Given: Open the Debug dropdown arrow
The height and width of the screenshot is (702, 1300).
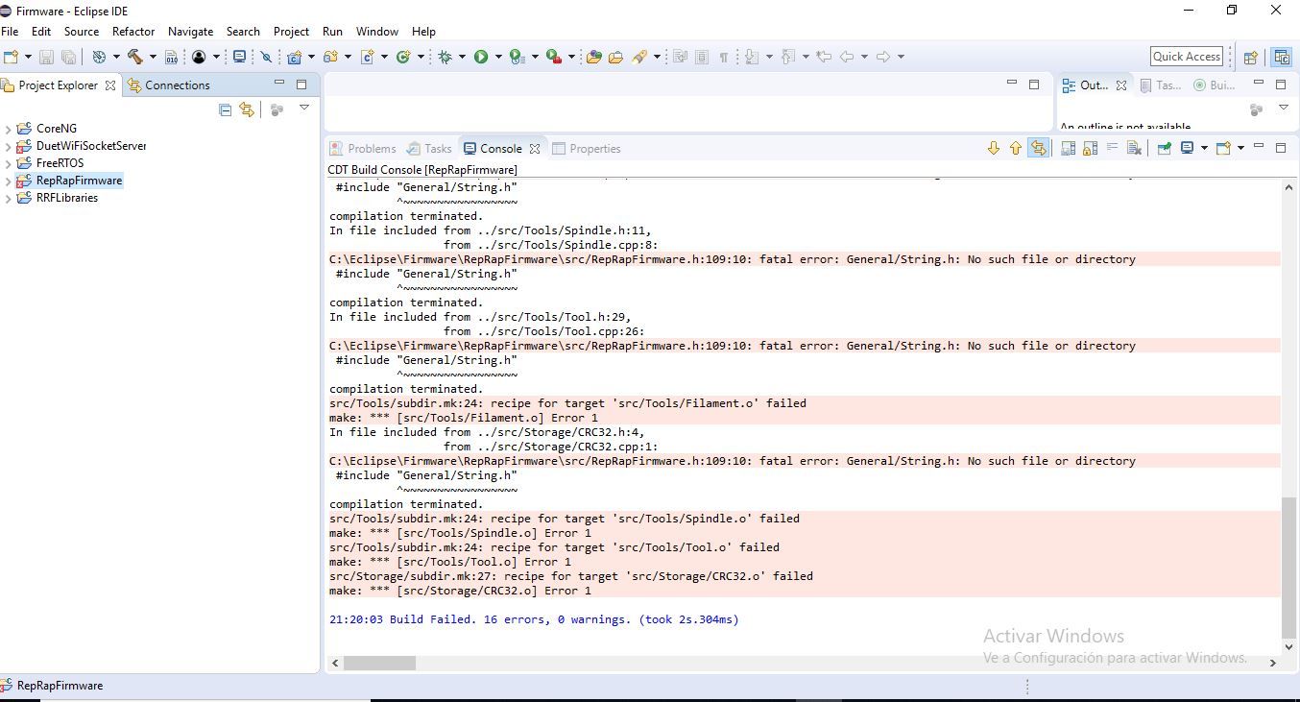Looking at the screenshot, I should pos(462,57).
